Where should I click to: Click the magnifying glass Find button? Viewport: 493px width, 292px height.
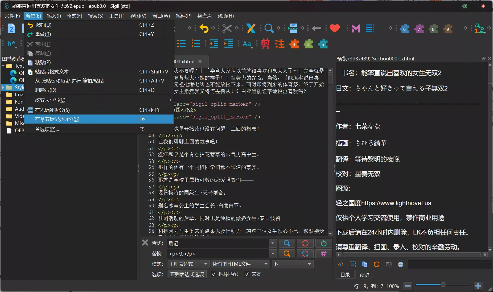286,243
